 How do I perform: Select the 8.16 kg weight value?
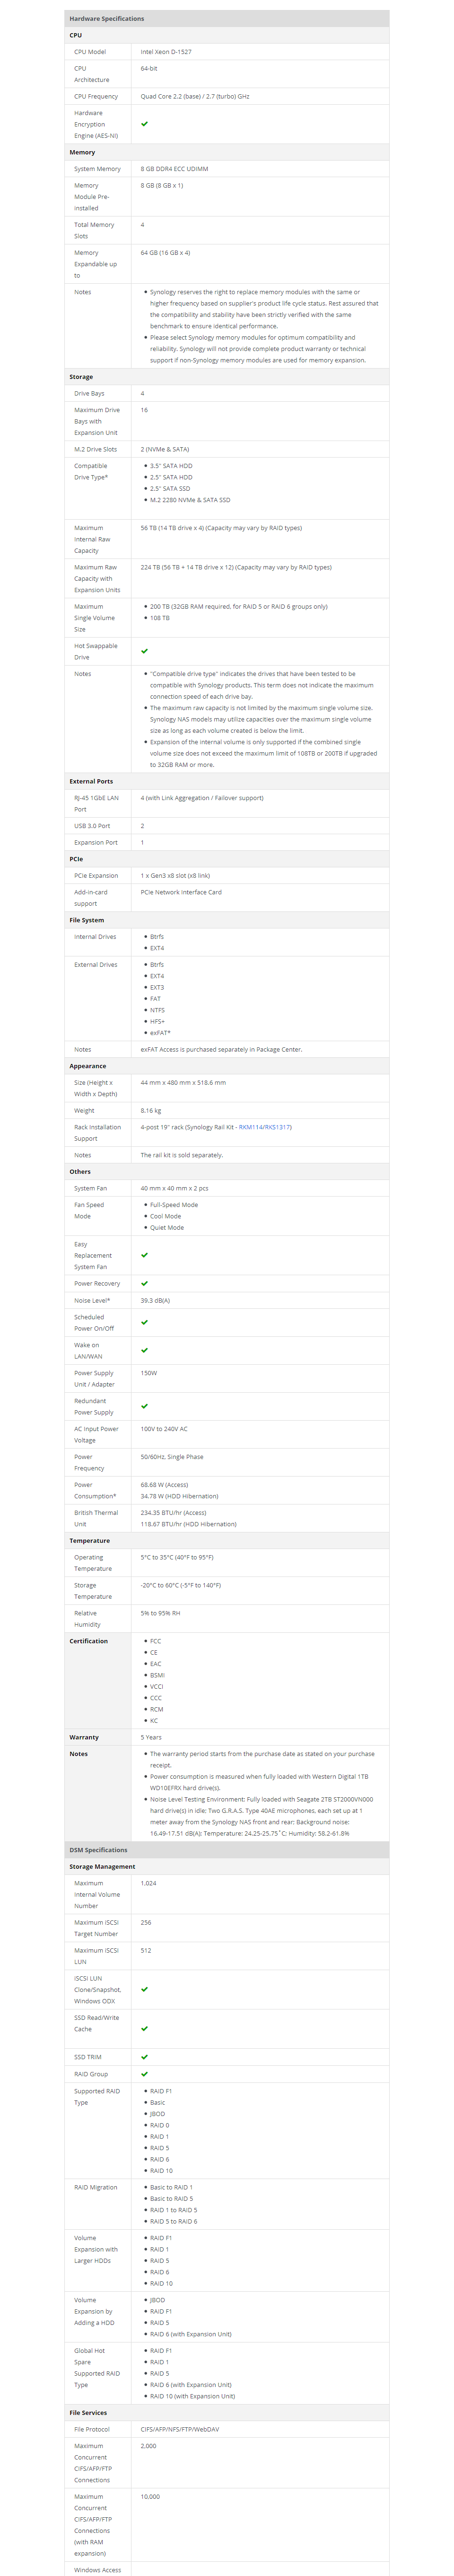pyautogui.click(x=151, y=1111)
